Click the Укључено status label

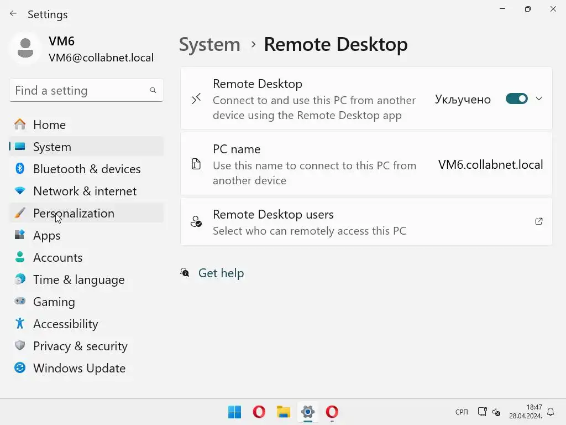463,99
